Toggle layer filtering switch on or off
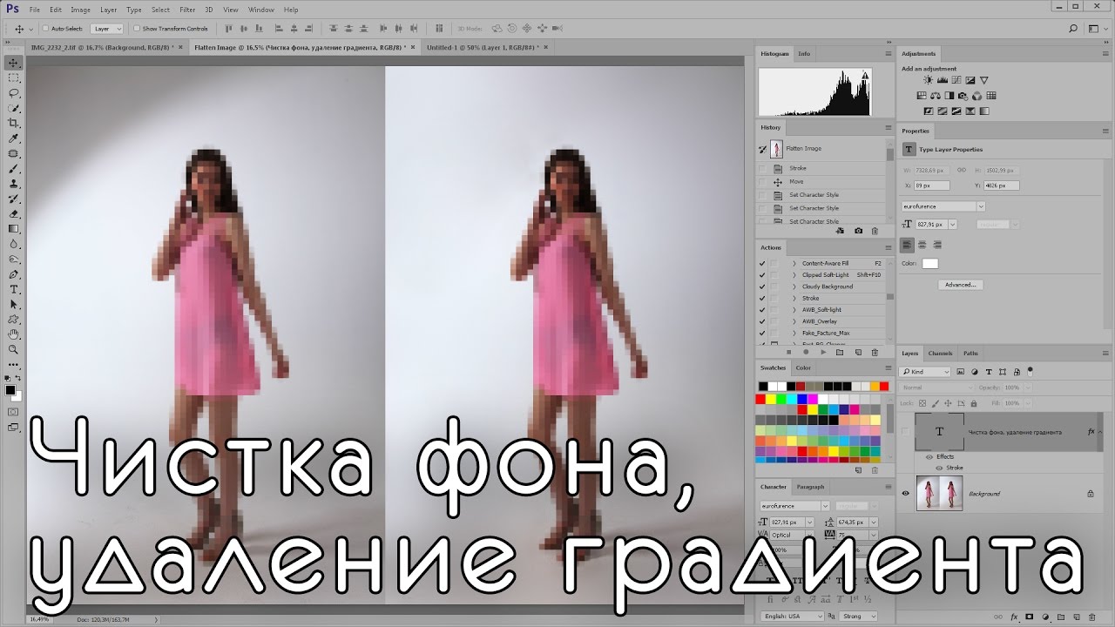This screenshot has width=1115, height=627. [x=1031, y=371]
